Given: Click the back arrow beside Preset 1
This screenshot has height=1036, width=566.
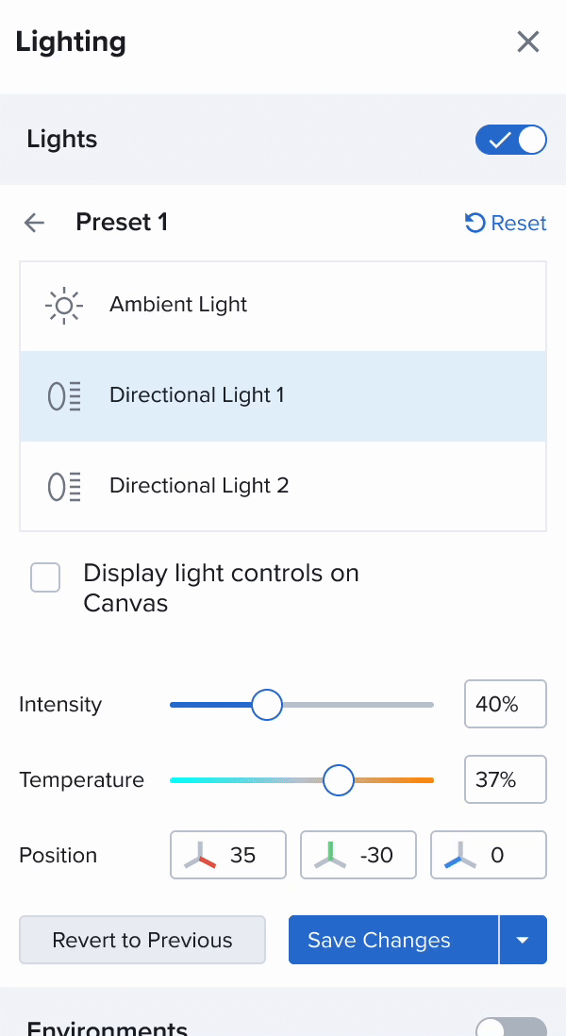Looking at the screenshot, I should tap(34, 223).
